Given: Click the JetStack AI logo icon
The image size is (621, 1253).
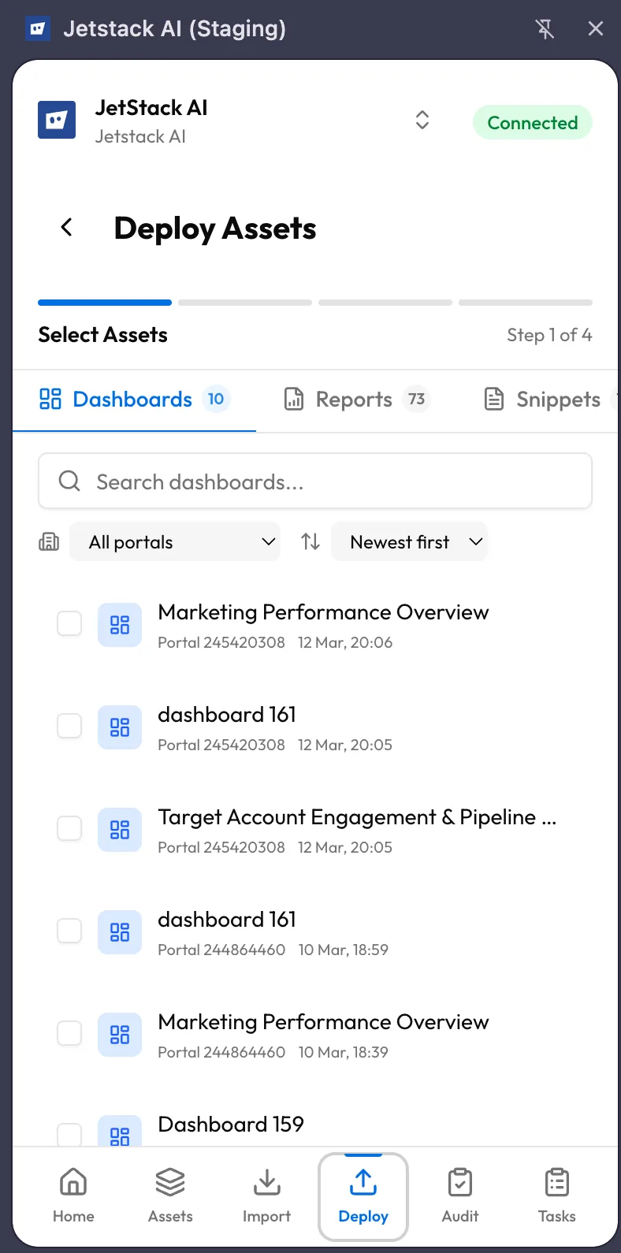Looking at the screenshot, I should 56,120.
